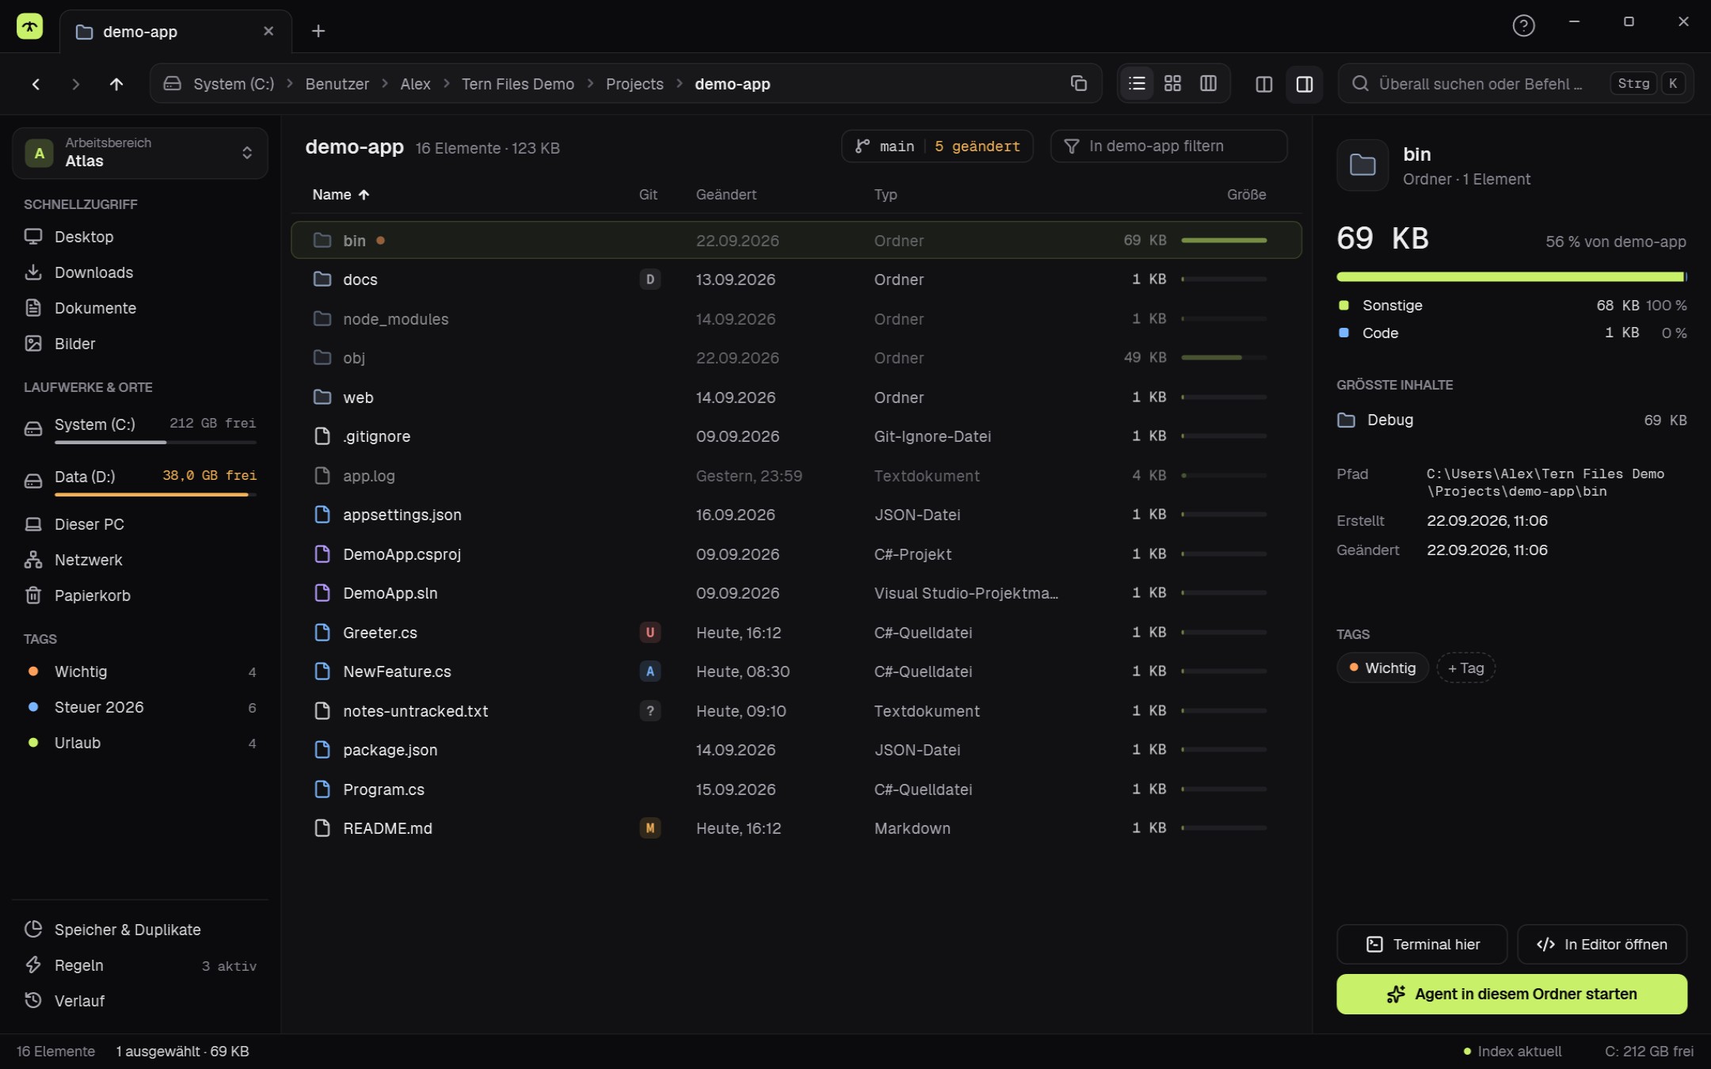The width and height of the screenshot is (1711, 1069).
Task: Copy path using the breadcrumb copy icon
Action: [1078, 83]
